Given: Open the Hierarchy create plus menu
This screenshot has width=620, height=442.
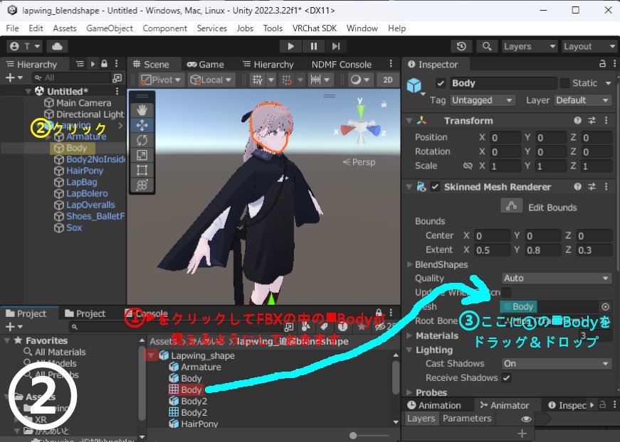Looking at the screenshot, I should (x=14, y=77).
